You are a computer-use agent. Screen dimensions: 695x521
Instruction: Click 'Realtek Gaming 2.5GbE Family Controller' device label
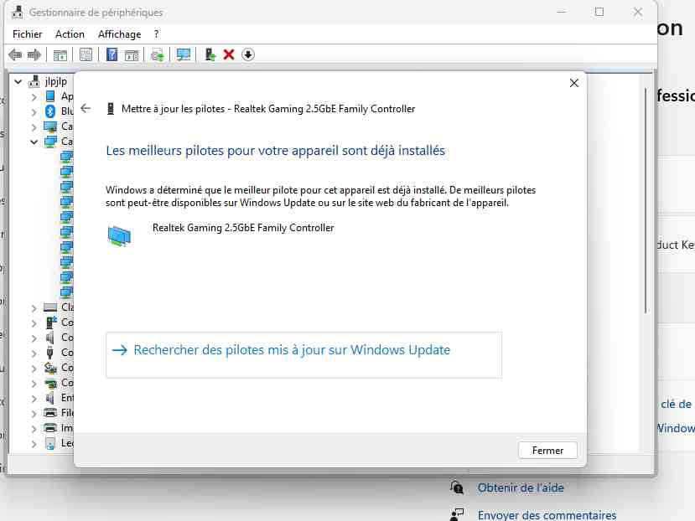pyautogui.click(x=243, y=228)
